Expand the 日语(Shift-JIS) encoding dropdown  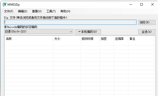[39, 31]
